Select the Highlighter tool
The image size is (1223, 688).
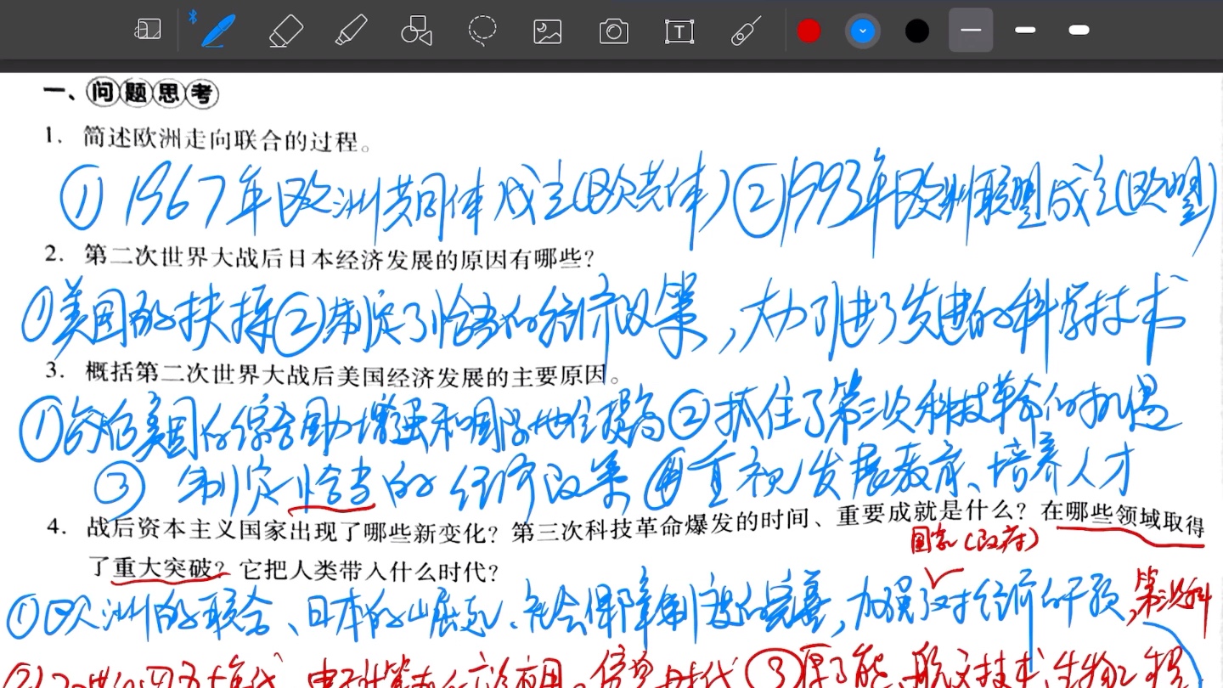point(351,31)
